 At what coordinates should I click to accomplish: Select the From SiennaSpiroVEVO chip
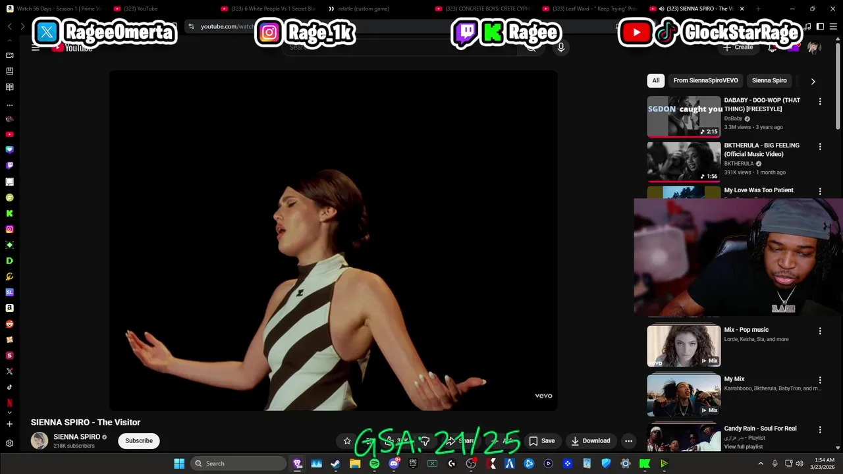tap(705, 80)
